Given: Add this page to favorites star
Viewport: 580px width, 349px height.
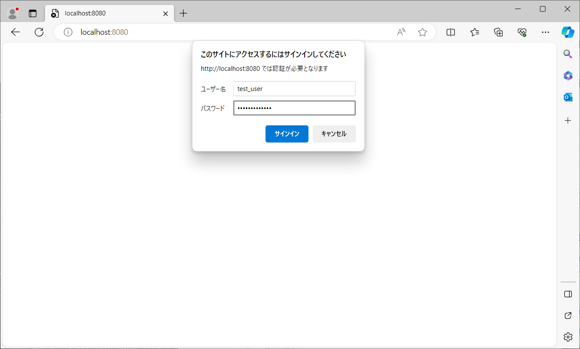Looking at the screenshot, I should pyautogui.click(x=422, y=32).
